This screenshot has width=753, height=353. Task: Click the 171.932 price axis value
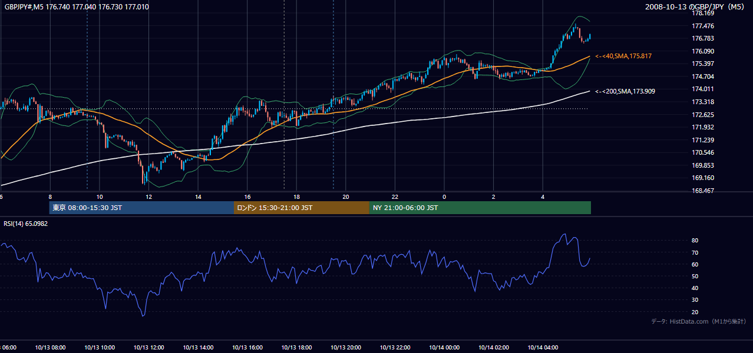[703, 128]
